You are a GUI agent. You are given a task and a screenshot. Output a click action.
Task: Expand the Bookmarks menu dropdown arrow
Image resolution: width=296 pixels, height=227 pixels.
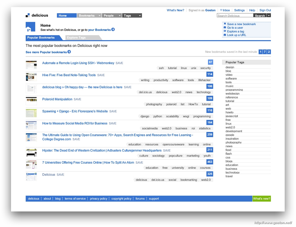(x=99, y=16)
